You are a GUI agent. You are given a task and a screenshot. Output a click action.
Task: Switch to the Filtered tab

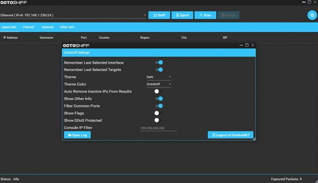coord(29,27)
